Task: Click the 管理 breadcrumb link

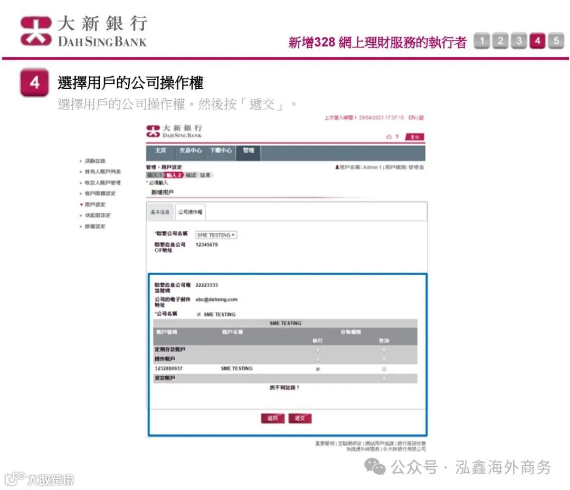Action: click(x=151, y=167)
